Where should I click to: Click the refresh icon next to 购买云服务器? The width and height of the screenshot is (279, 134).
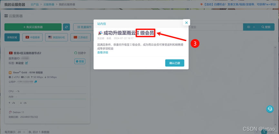click(x=66, y=27)
